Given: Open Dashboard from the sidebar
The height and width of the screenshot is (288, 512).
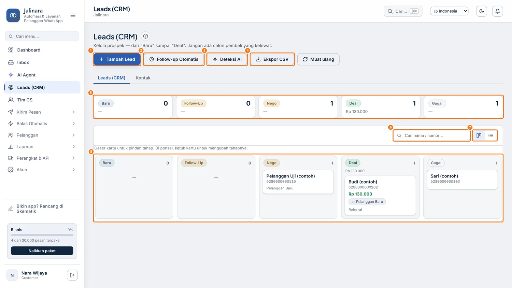Looking at the screenshot, I should click(42, 50).
